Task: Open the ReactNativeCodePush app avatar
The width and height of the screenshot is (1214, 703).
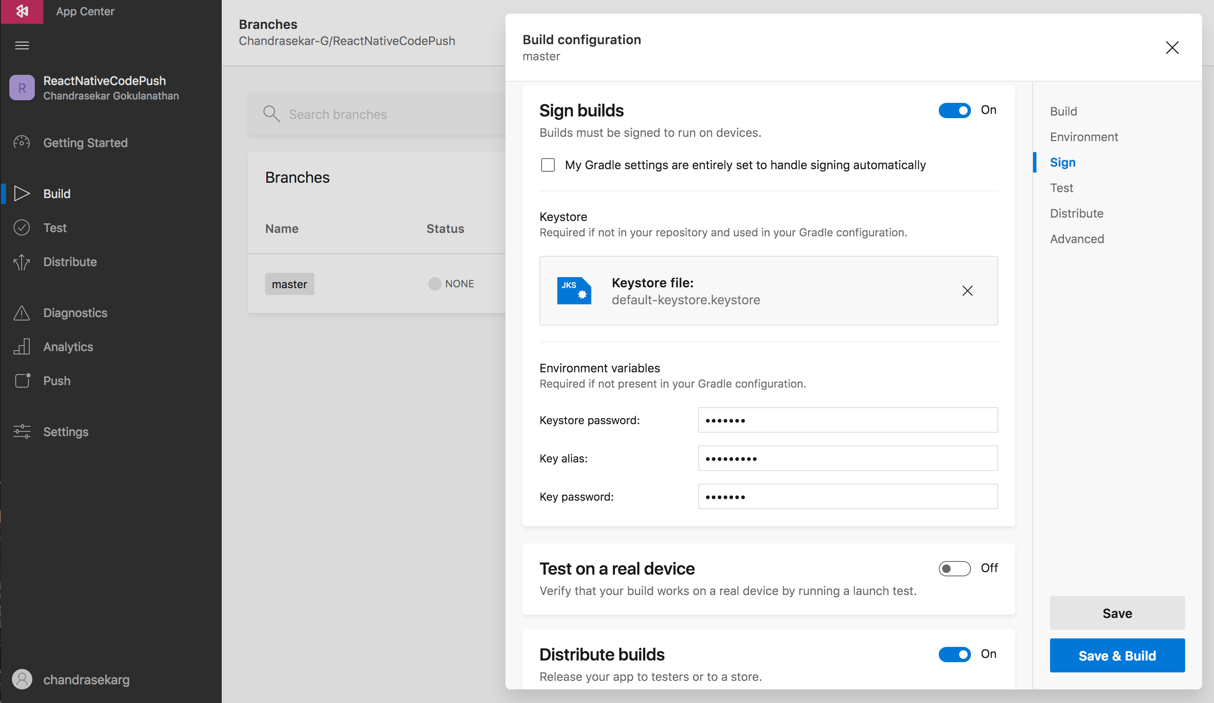Action: 22,88
